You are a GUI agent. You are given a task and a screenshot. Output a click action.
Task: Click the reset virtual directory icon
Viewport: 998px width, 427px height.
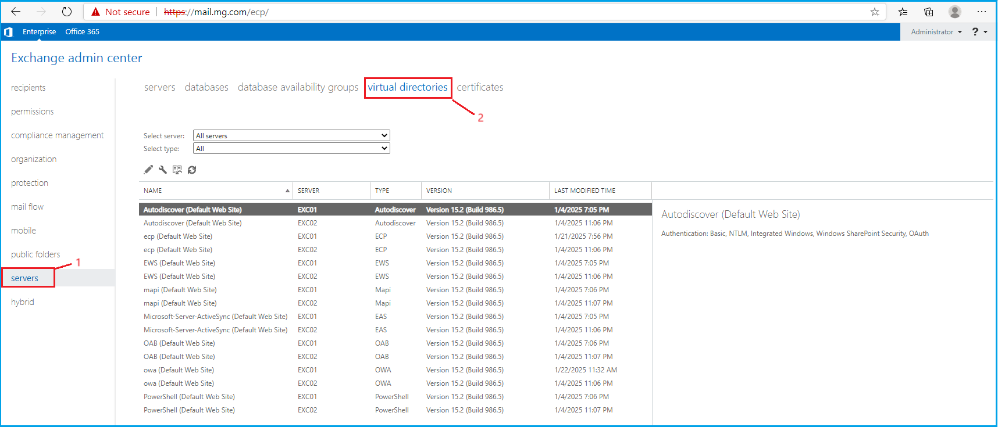click(177, 170)
